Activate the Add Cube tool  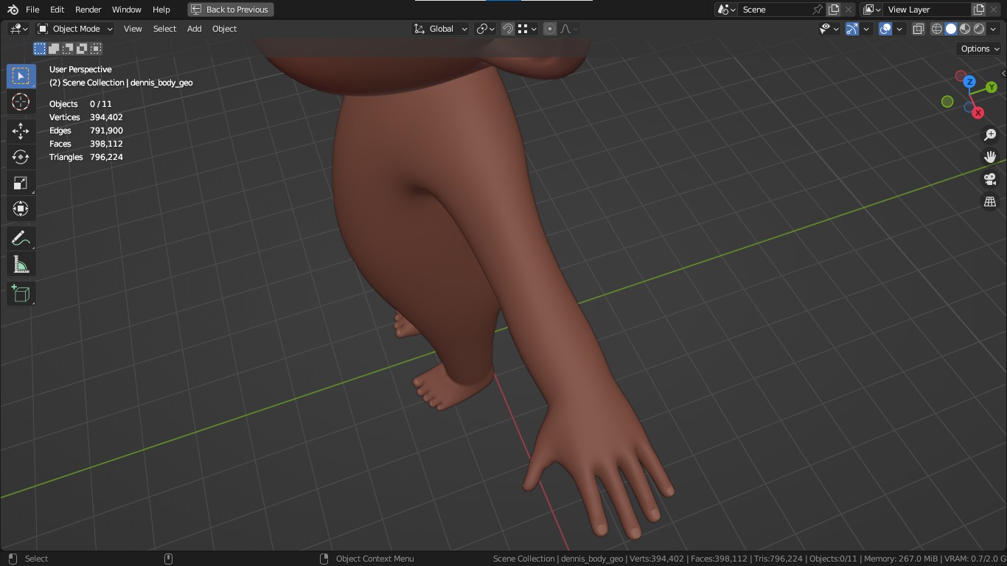pyautogui.click(x=21, y=294)
